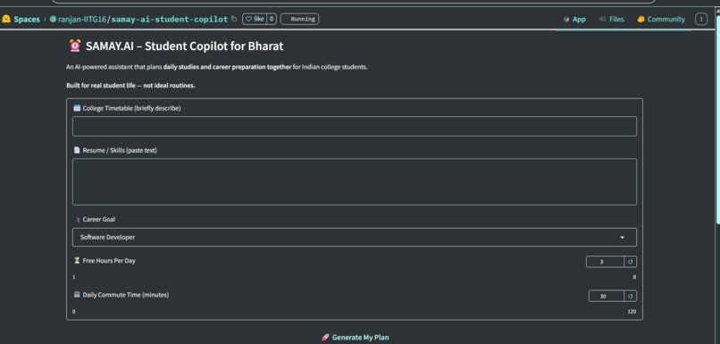This screenshot has width=720, height=344.
Task: Open the three-dot more options menu
Action: 700,19
